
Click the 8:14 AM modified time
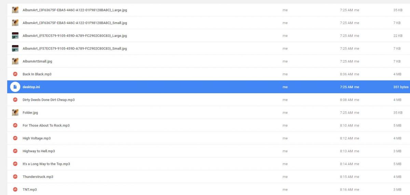[346, 164]
